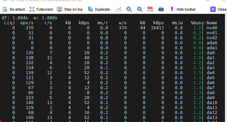Duplicate the terminal session
This screenshot has height=122, width=227.
pos(103,9)
